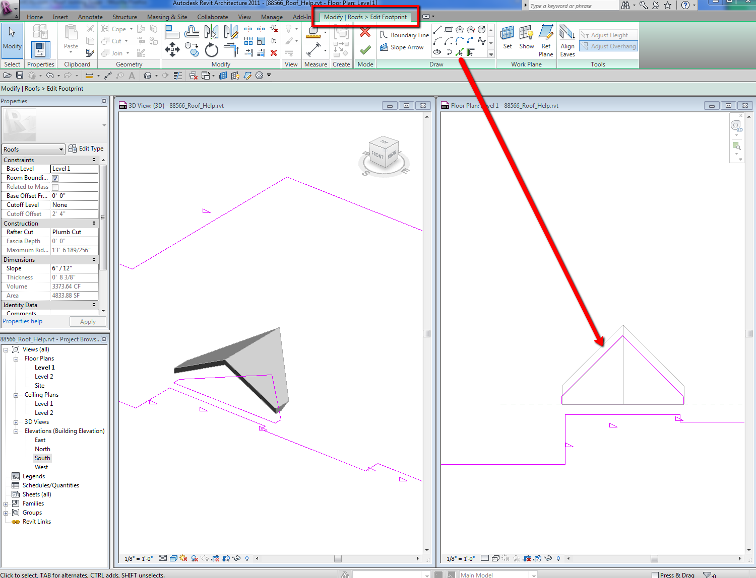Open the Default 3D View house icon
756x578 pixels.
click(x=147, y=76)
